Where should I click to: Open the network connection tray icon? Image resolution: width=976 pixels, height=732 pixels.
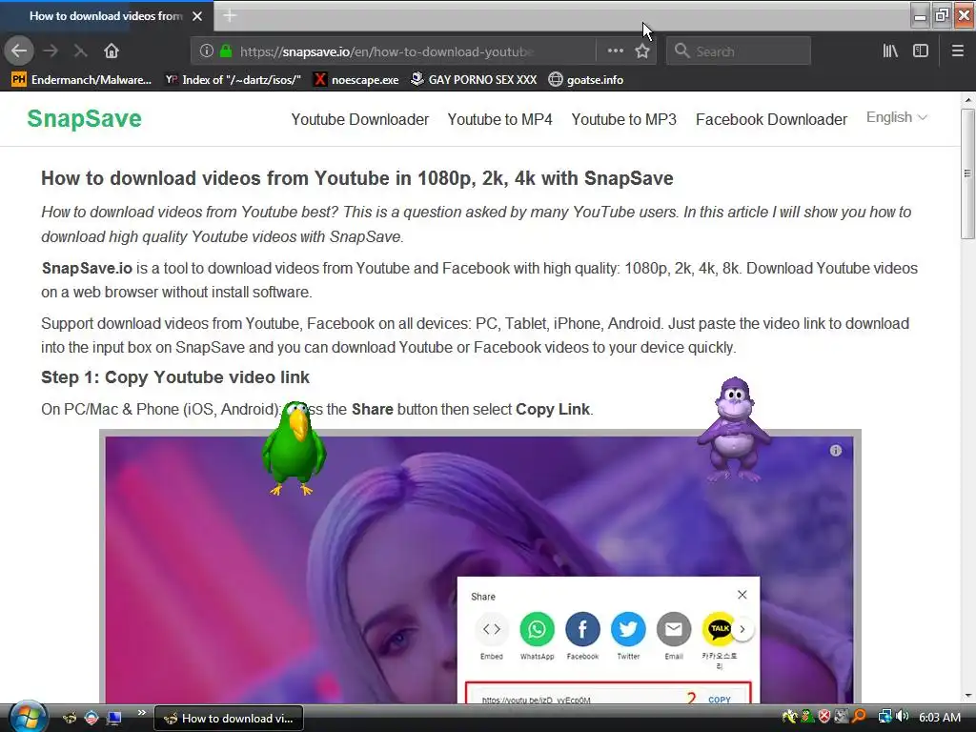pos(884,717)
